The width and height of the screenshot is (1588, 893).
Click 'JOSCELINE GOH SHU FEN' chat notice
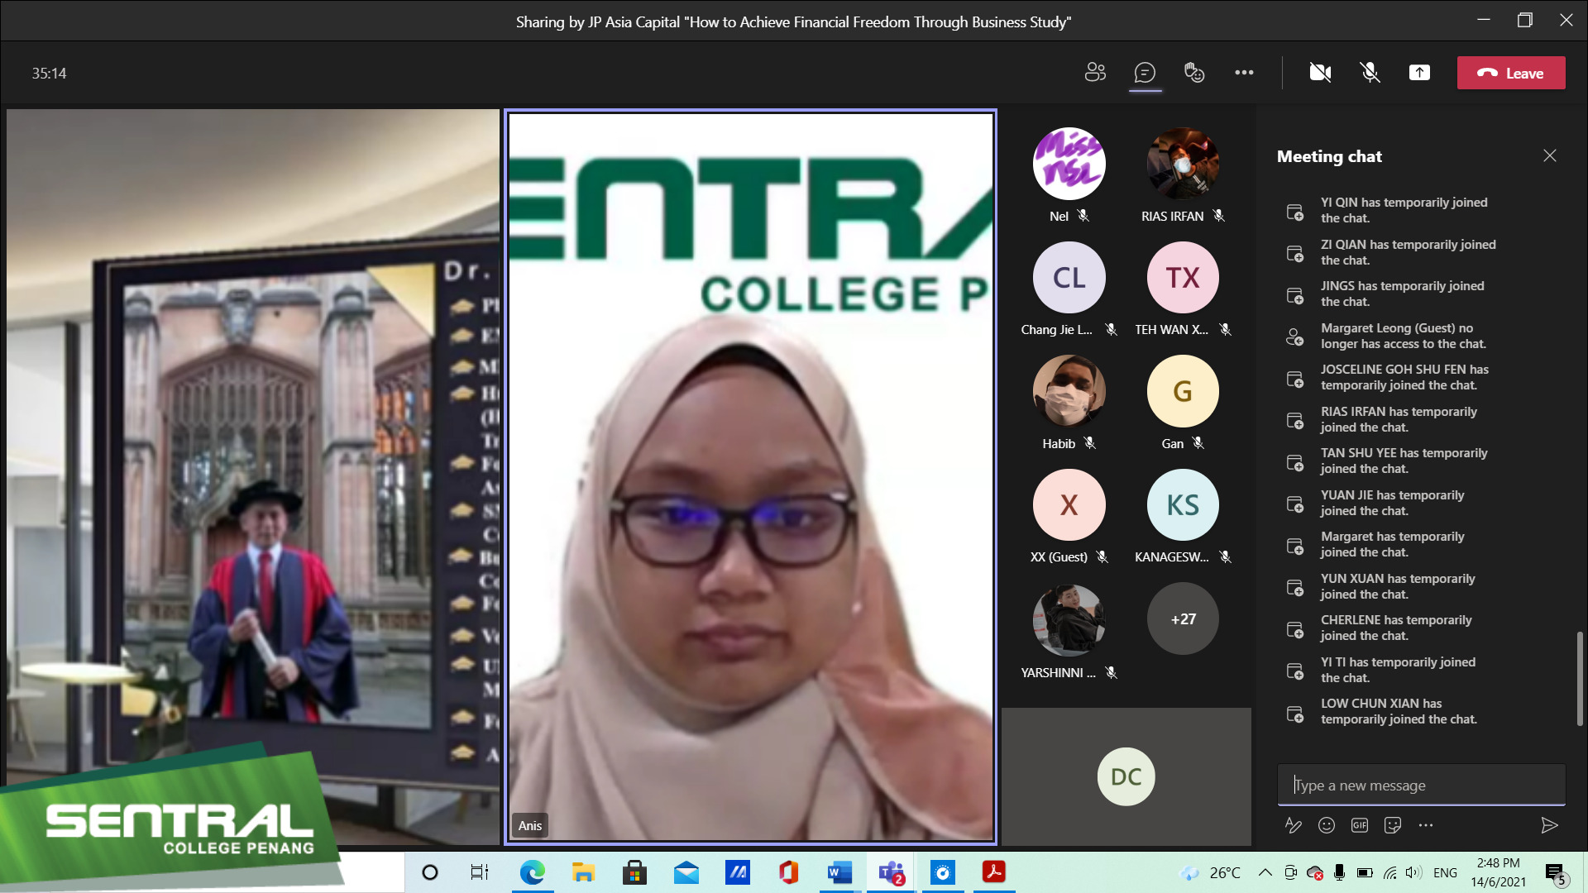coord(1404,377)
